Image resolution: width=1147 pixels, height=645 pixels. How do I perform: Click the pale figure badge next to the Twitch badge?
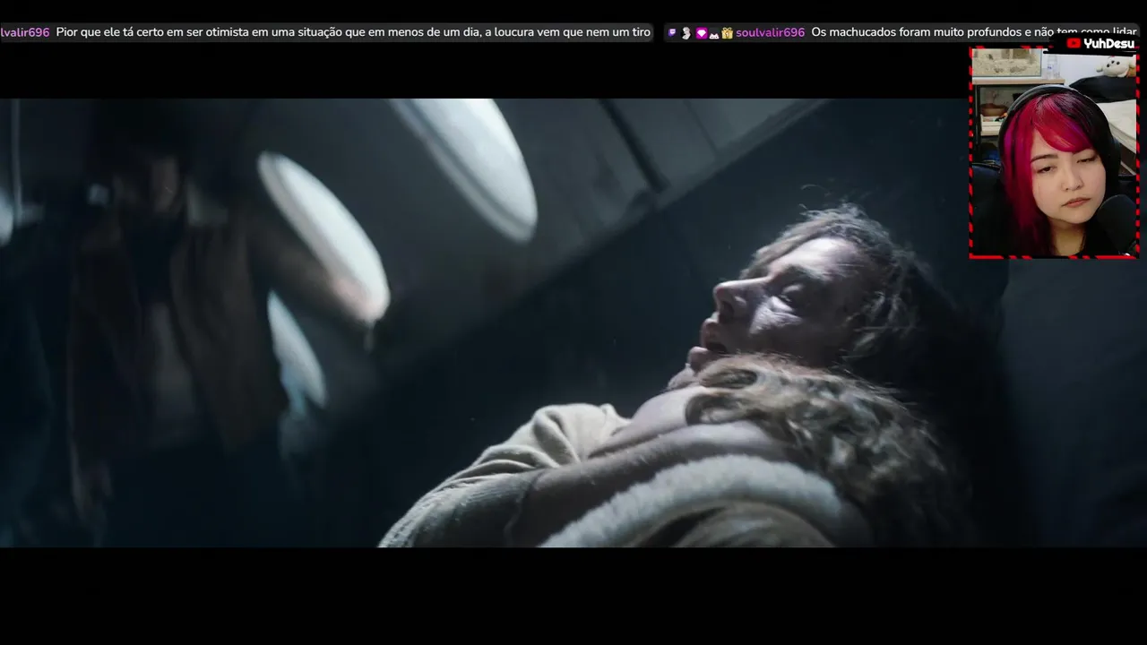tap(686, 32)
